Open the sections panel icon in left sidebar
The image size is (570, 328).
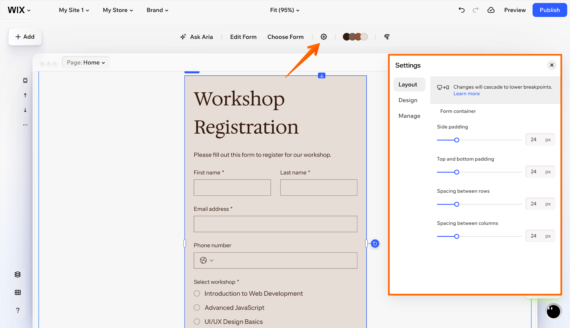coord(25,80)
